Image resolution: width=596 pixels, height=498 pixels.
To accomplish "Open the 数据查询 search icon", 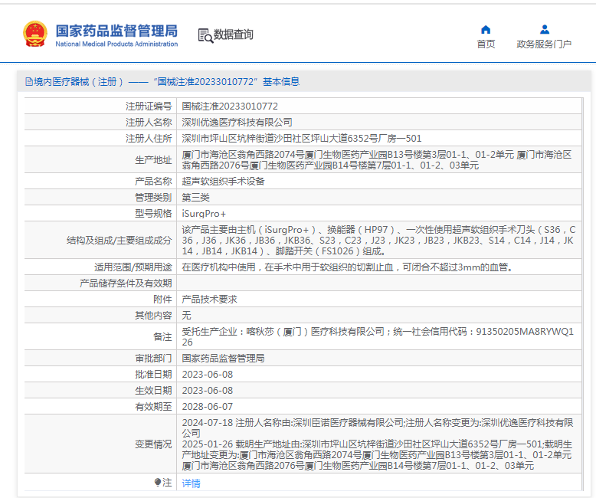I will point(205,35).
